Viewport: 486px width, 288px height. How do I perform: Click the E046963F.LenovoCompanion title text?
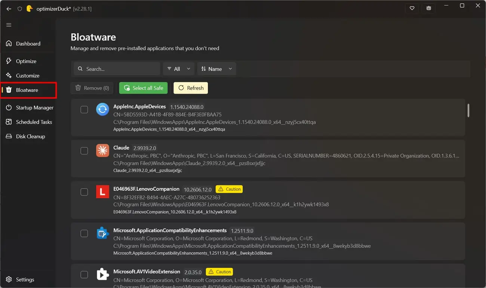coord(147,189)
